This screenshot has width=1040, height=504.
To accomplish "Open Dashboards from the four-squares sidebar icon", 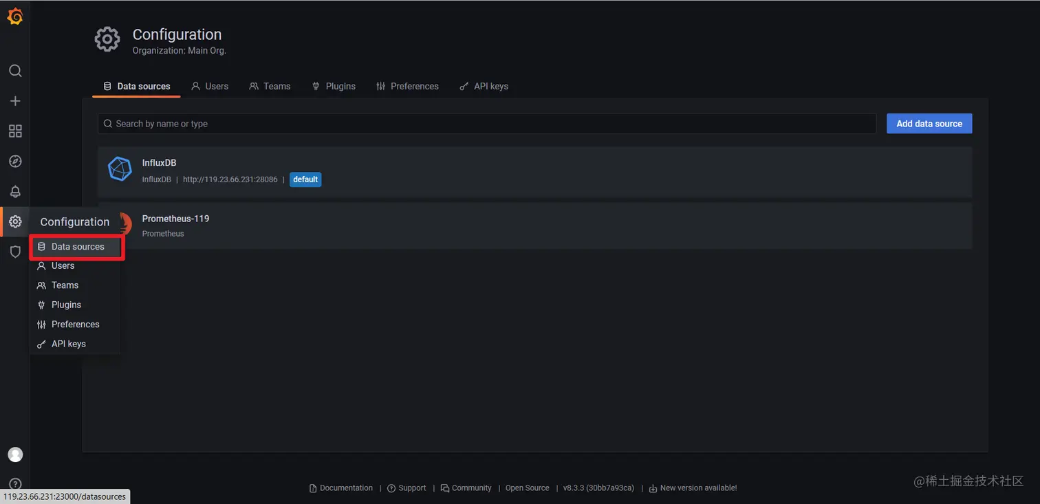I will tap(15, 131).
